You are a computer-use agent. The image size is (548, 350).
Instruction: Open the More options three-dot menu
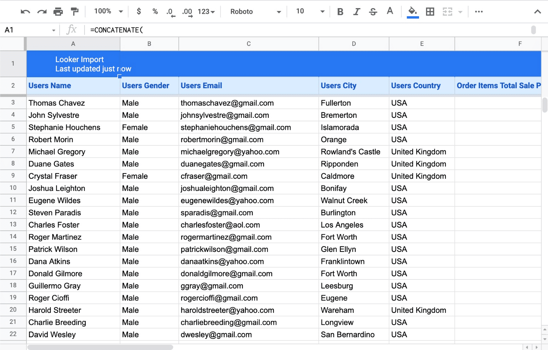pyautogui.click(x=479, y=12)
